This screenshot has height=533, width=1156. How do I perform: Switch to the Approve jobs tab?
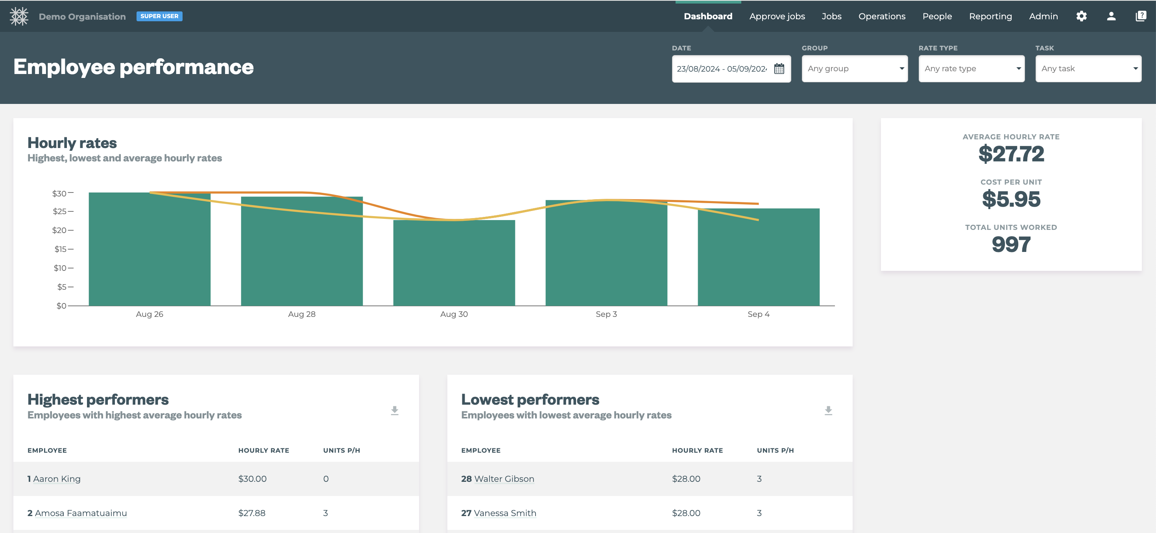click(777, 16)
